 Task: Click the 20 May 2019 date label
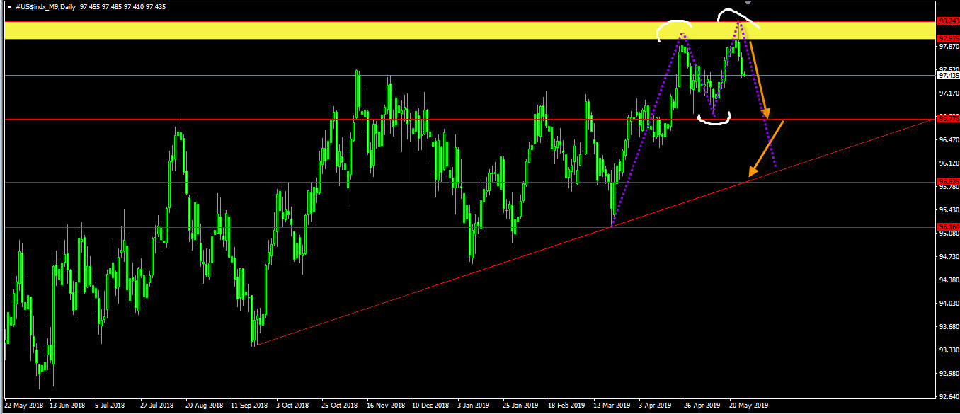(x=748, y=406)
